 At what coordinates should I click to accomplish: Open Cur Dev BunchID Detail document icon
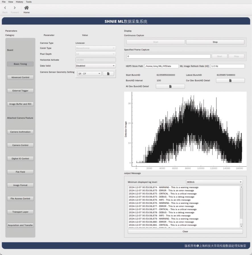[230, 80]
